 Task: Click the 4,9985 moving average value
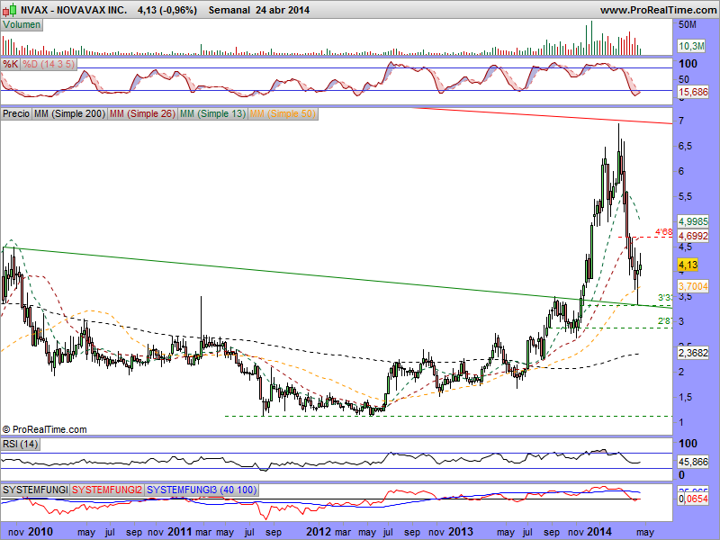point(693,221)
